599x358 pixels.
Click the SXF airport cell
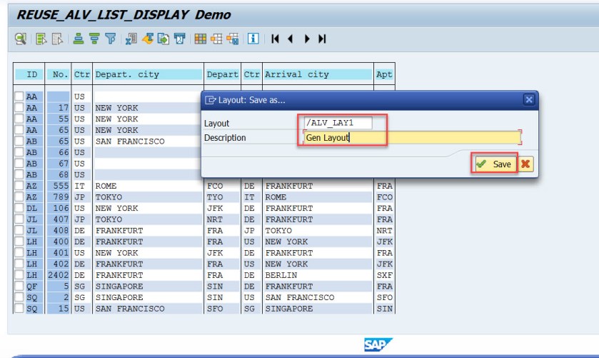[x=384, y=275]
